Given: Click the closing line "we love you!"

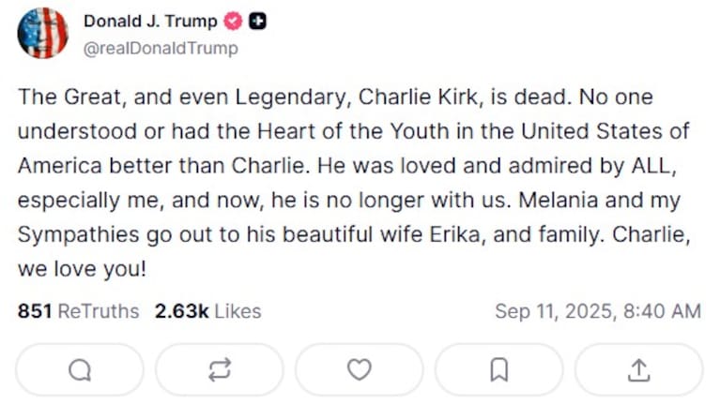Looking at the screenshot, I should click(80, 270).
